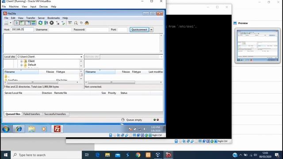Toggle processing of the transfer queue
This screenshot has height=159, width=283.
(x=46, y=23)
